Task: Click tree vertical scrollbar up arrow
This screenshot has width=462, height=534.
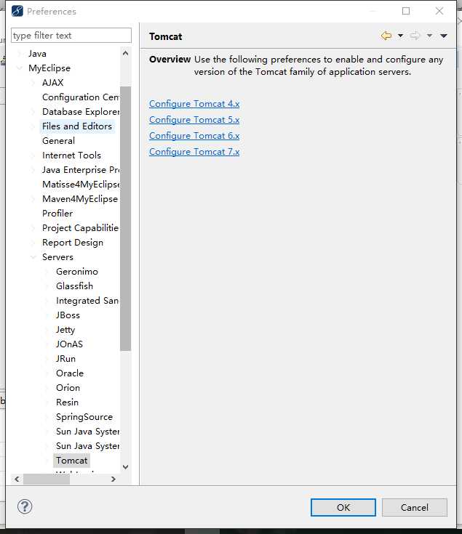Action: point(125,54)
